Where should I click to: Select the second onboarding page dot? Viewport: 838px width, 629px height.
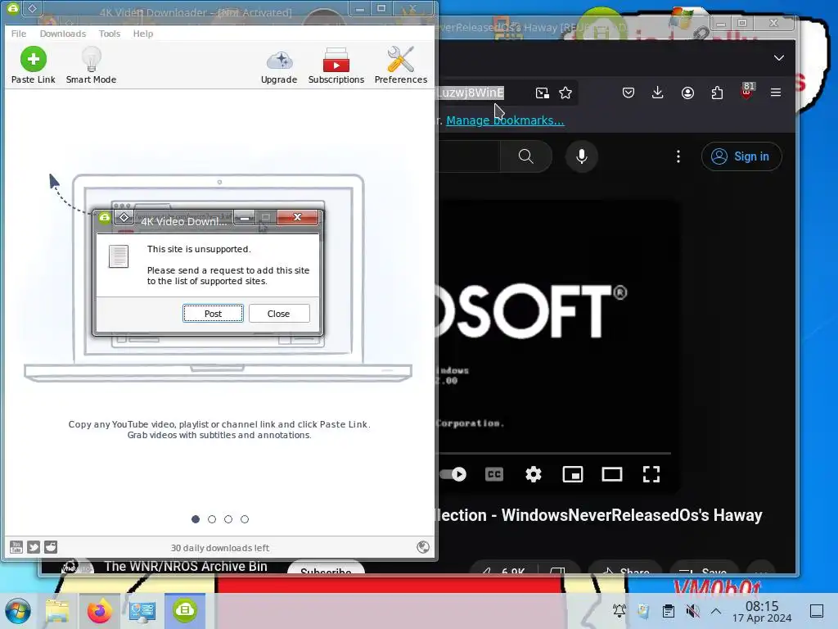pyautogui.click(x=212, y=518)
